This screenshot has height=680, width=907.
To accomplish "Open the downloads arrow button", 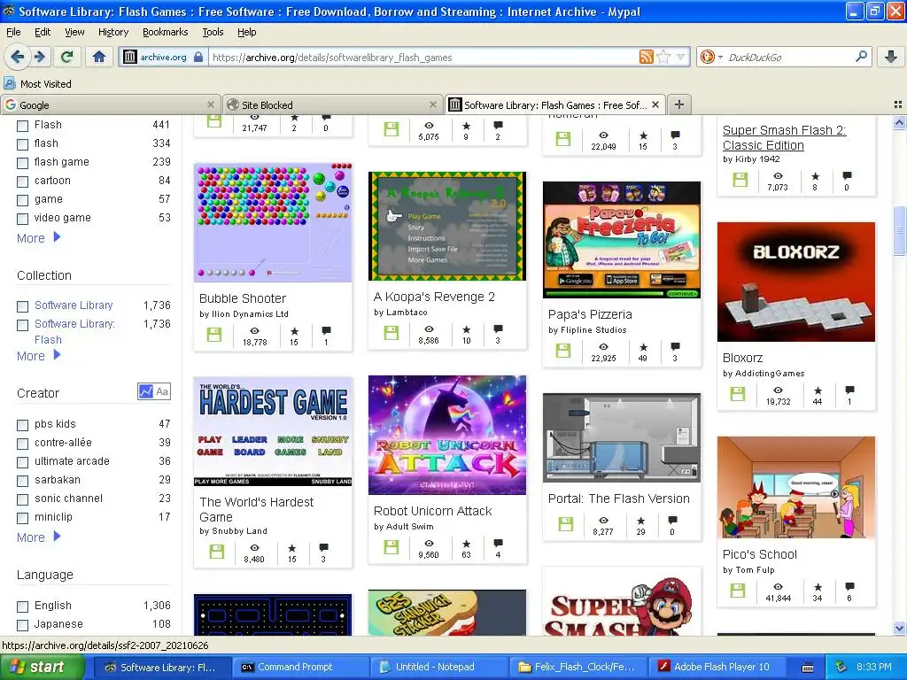I will [891, 57].
